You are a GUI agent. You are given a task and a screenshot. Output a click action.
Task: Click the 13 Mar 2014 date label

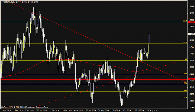(x=66, y=110)
